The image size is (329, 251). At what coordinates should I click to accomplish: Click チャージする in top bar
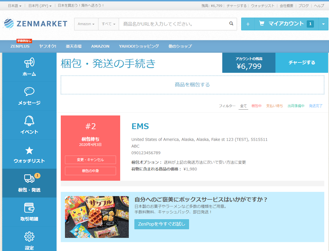click(x=236, y=6)
